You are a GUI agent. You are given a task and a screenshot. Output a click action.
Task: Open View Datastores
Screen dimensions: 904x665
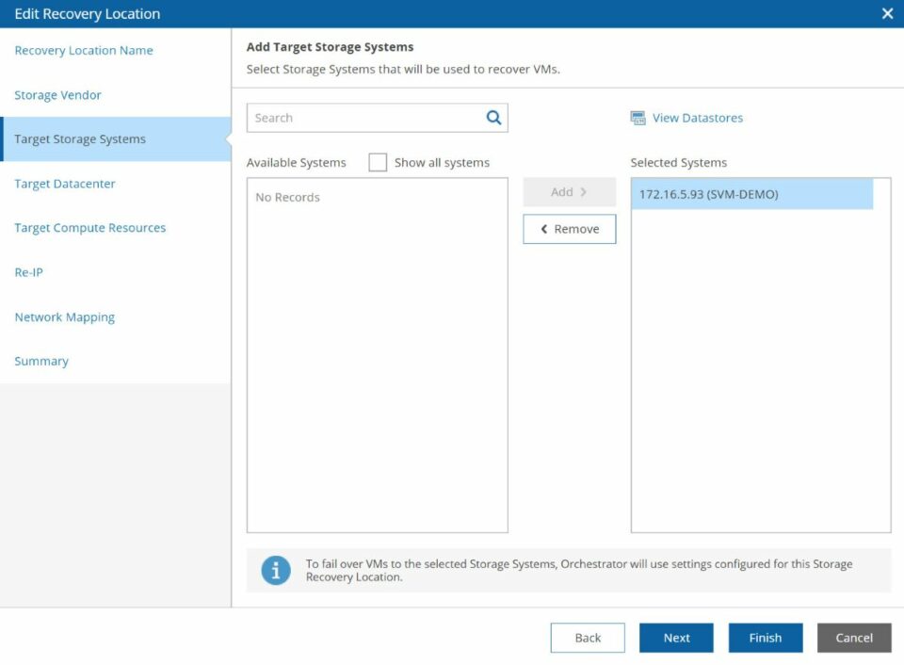(695, 117)
